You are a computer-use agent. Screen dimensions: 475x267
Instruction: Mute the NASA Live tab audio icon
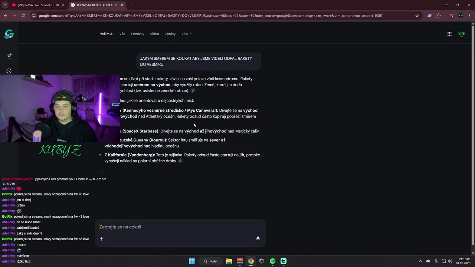pos(57,5)
